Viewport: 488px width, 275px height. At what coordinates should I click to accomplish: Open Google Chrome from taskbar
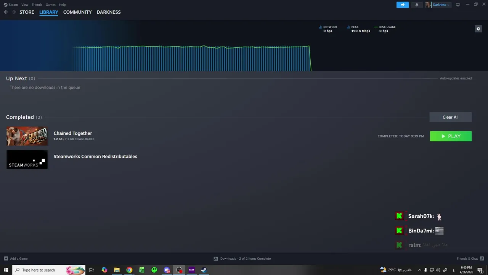coord(129,270)
